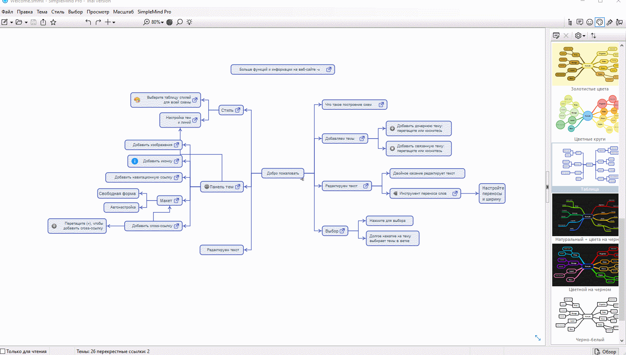Select the Что такое построение схем topic

tap(355, 105)
